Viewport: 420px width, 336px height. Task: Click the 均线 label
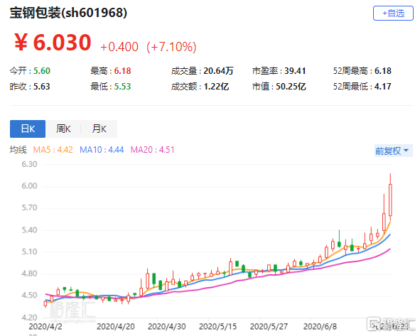point(18,149)
